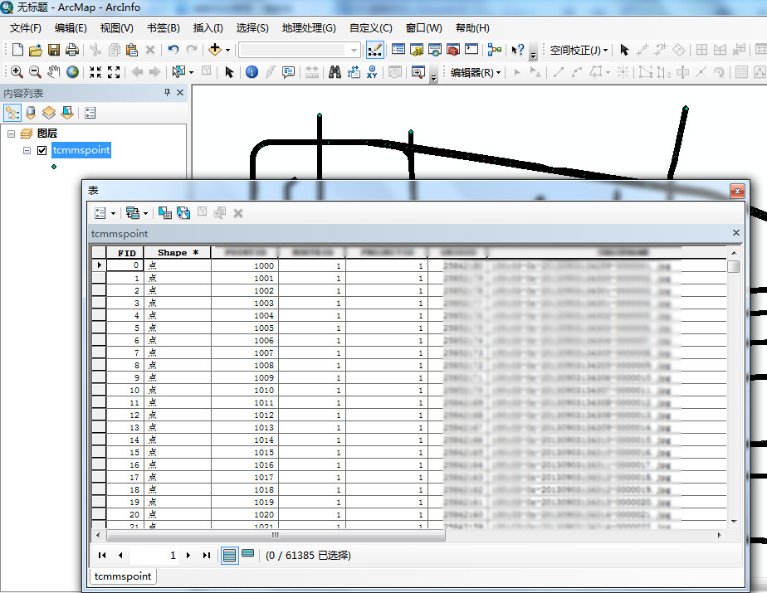Open the Find binoculars tool

pos(335,72)
